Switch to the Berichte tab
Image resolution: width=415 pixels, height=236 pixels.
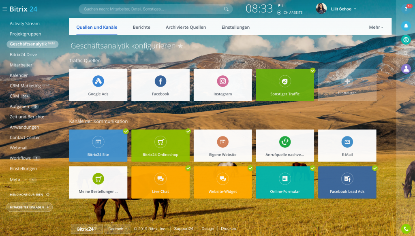(141, 27)
